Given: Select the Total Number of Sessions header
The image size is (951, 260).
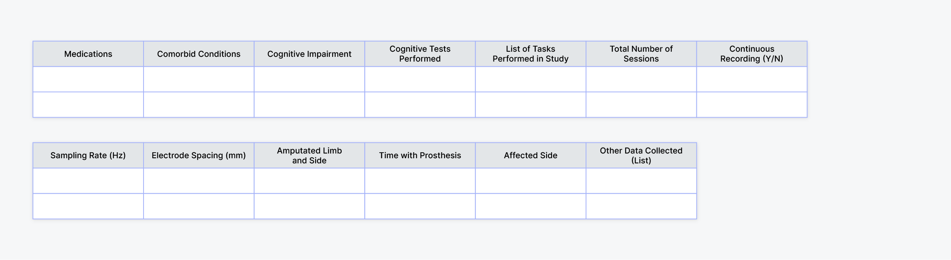Looking at the screenshot, I should (x=641, y=54).
